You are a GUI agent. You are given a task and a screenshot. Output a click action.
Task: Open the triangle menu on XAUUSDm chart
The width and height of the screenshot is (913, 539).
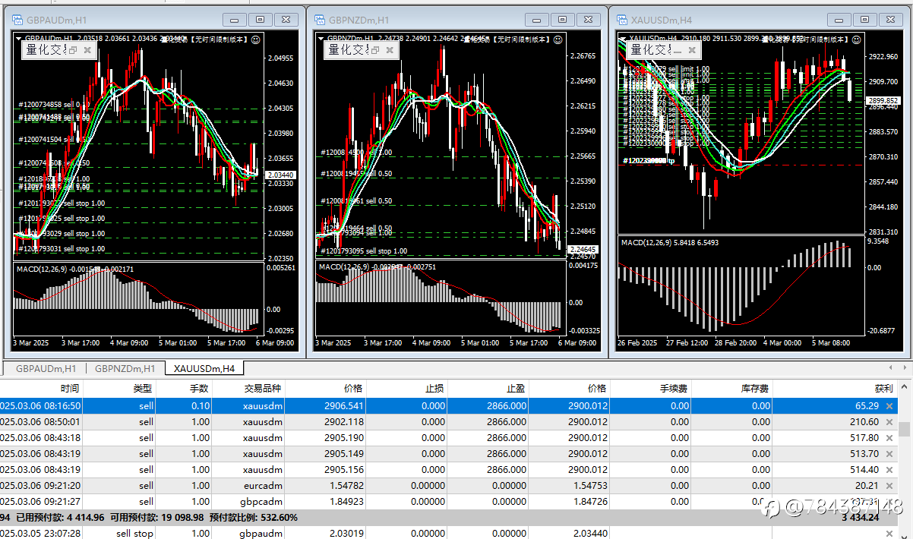[x=623, y=38]
